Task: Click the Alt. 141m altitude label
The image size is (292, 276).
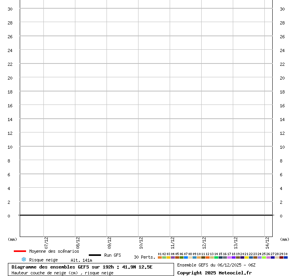Action: pos(81,260)
